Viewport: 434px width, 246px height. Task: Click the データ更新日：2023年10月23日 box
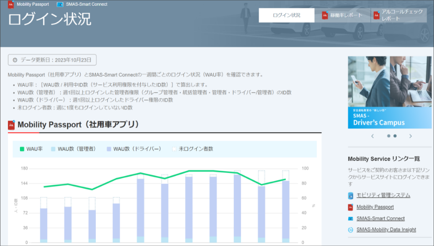click(52, 60)
